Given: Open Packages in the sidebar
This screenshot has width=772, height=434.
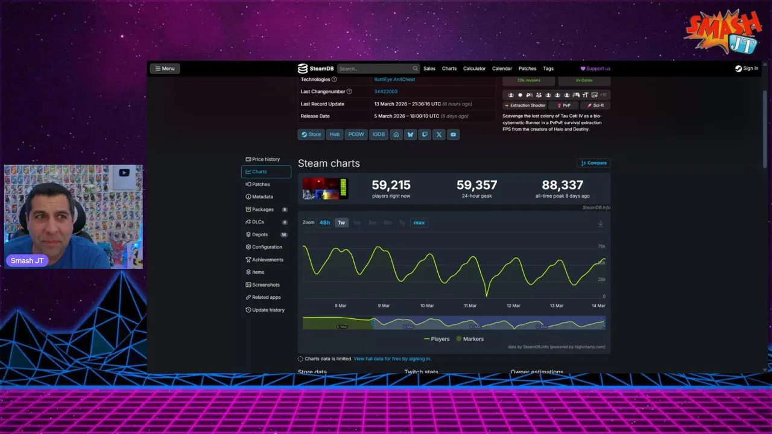Looking at the screenshot, I should (265, 209).
